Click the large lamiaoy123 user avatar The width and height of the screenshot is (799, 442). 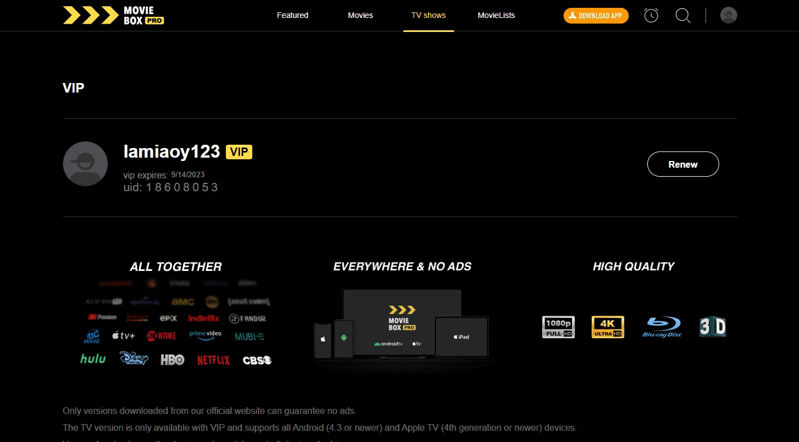tap(85, 164)
